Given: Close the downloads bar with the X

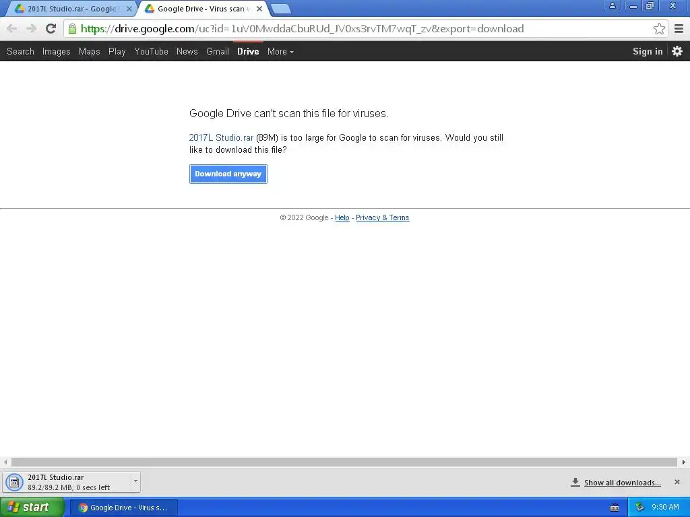Looking at the screenshot, I should tap(677, 482).
